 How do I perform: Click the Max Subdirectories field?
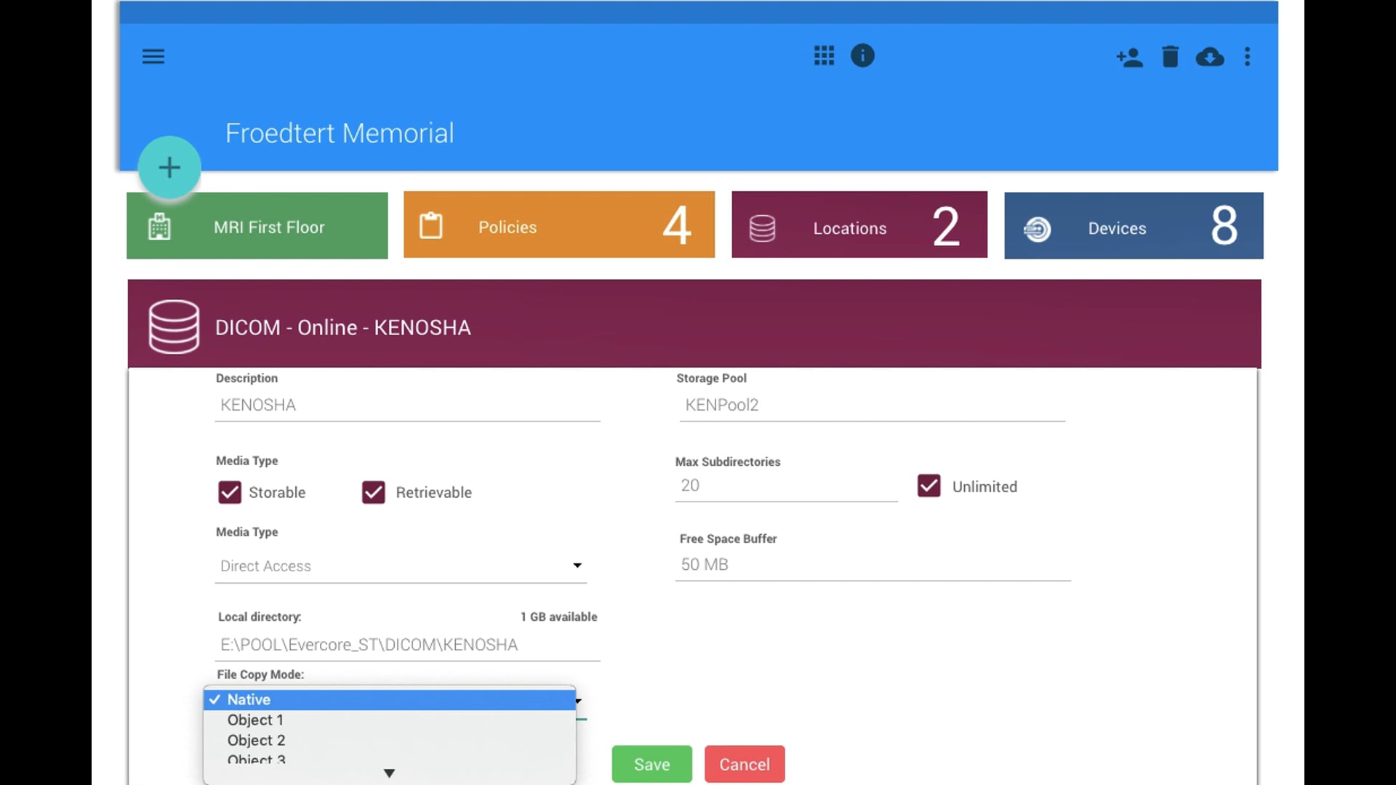click(786, 486)
